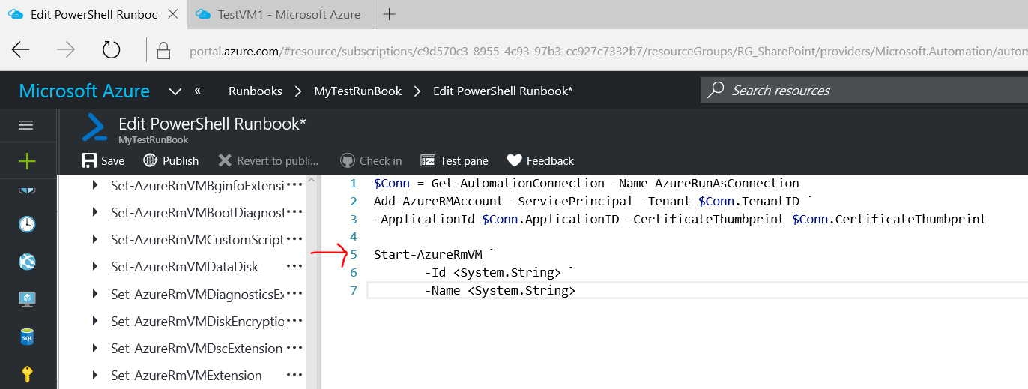Viewport: 1028px width, 389px height.
Task: Select Set-AzureRmVMExtension cmdlet
Action: coord(187,375)
